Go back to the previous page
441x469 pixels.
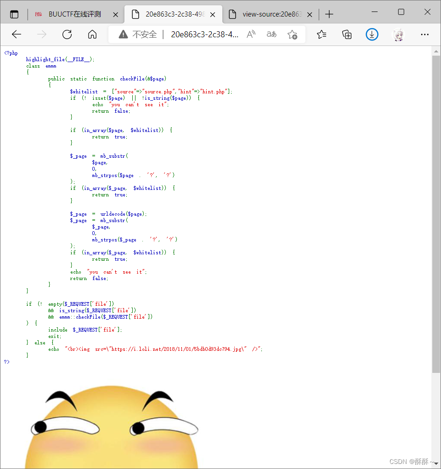17,34
